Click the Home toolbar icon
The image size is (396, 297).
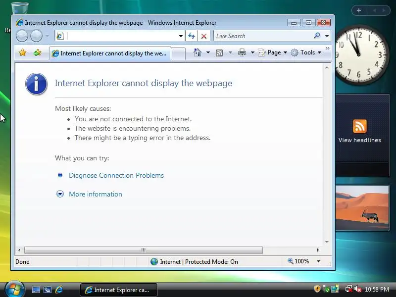point(197,52)
